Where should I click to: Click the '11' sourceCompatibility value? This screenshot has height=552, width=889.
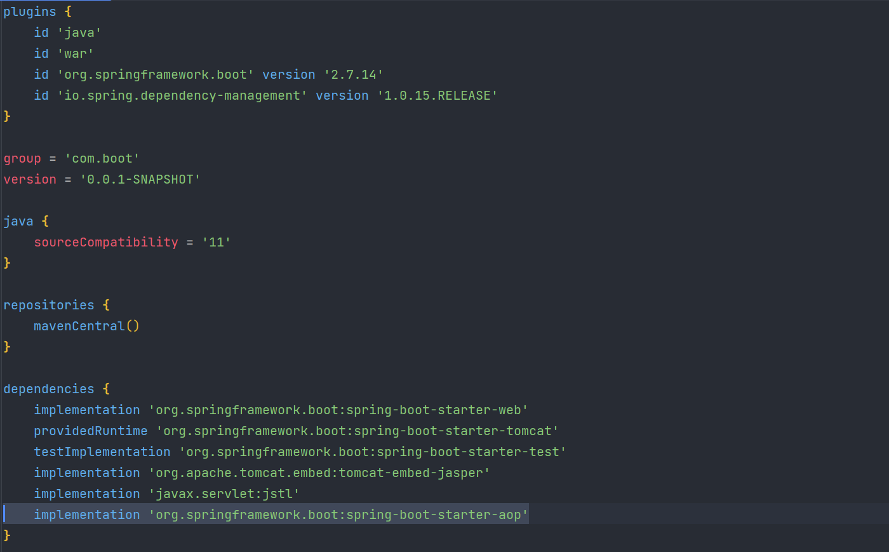[217, 242]
